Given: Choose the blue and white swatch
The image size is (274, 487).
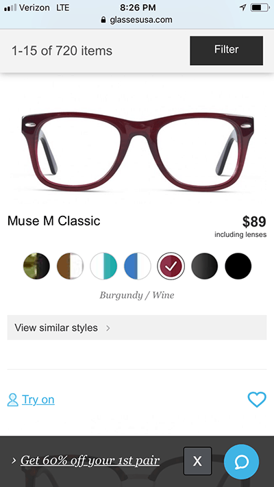Looking at the screenshot, I should [137, 266].
